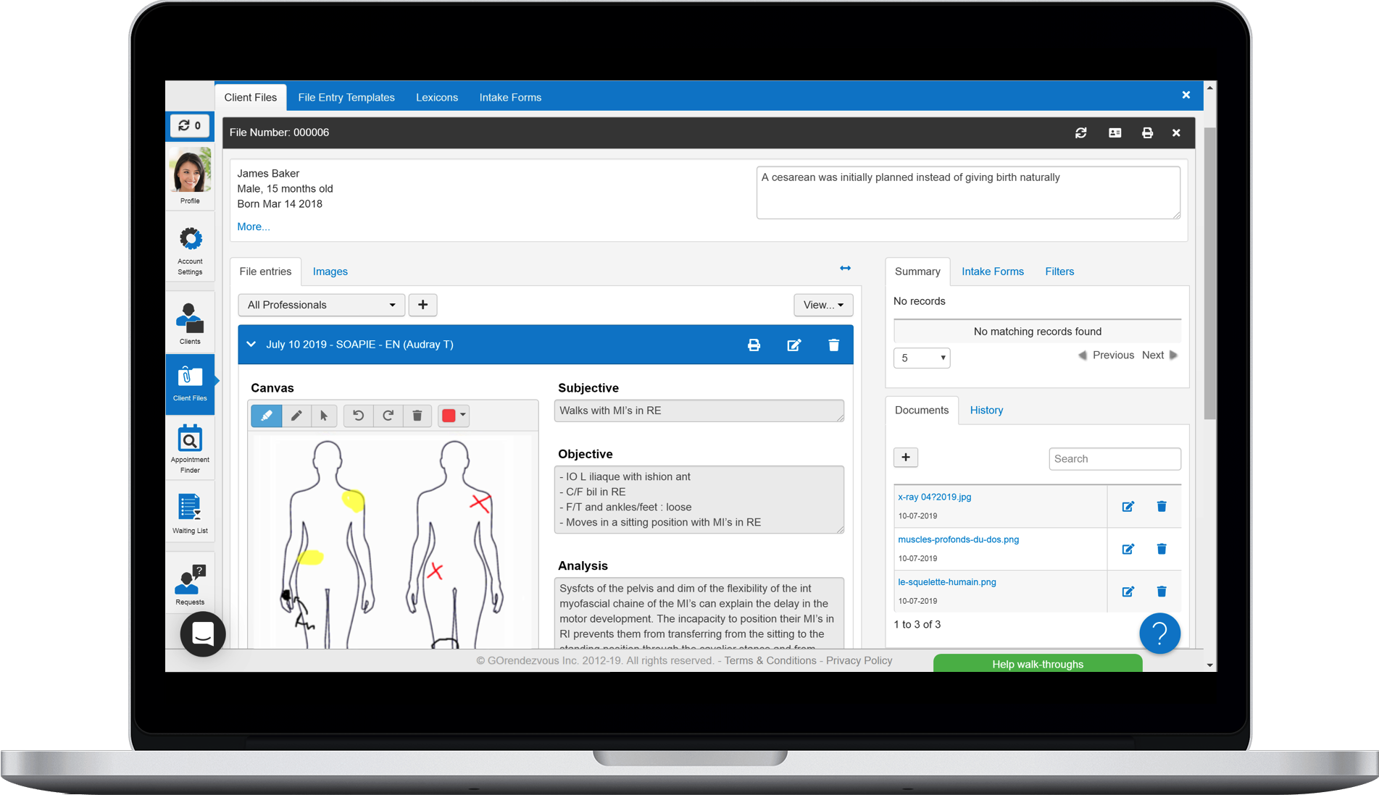This screenshot has height=795, width=1379.
Task: Open Intake Forms tab in summary panel
Action: 993,272
